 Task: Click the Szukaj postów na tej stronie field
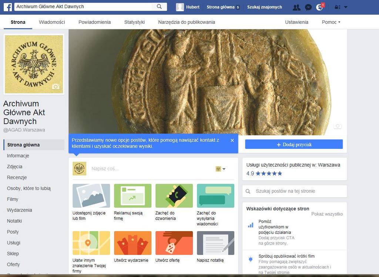(x=295, y=191)
